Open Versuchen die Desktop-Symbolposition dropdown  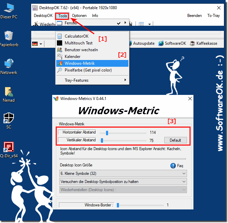point(123,182)
